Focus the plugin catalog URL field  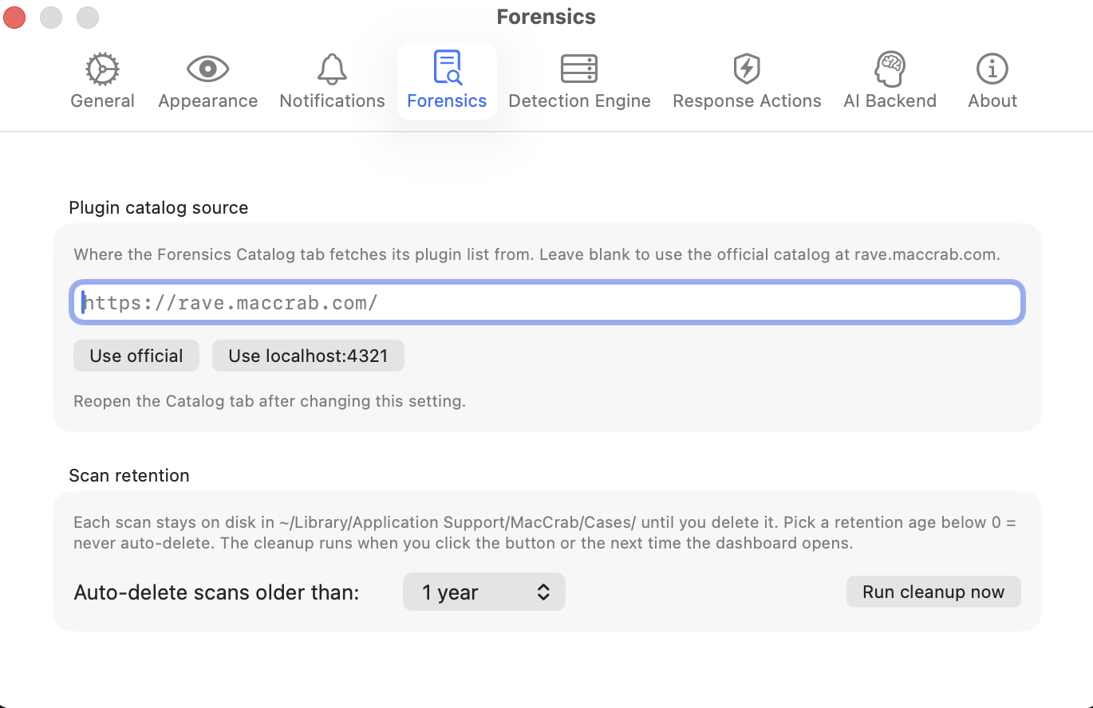tap(546, 303)
